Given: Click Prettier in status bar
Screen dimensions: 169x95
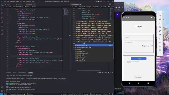Looking at the screenshot, I should click(x=105, y=94).
